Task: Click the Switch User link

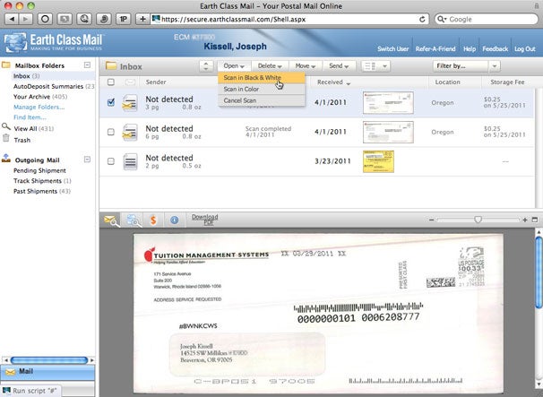Action: point(392,49)
